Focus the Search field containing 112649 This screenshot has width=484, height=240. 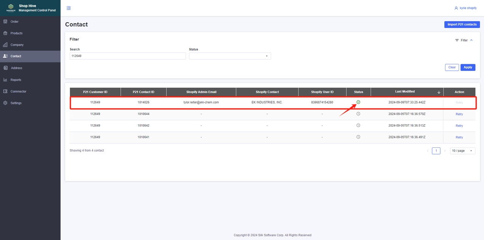point(128,56)
